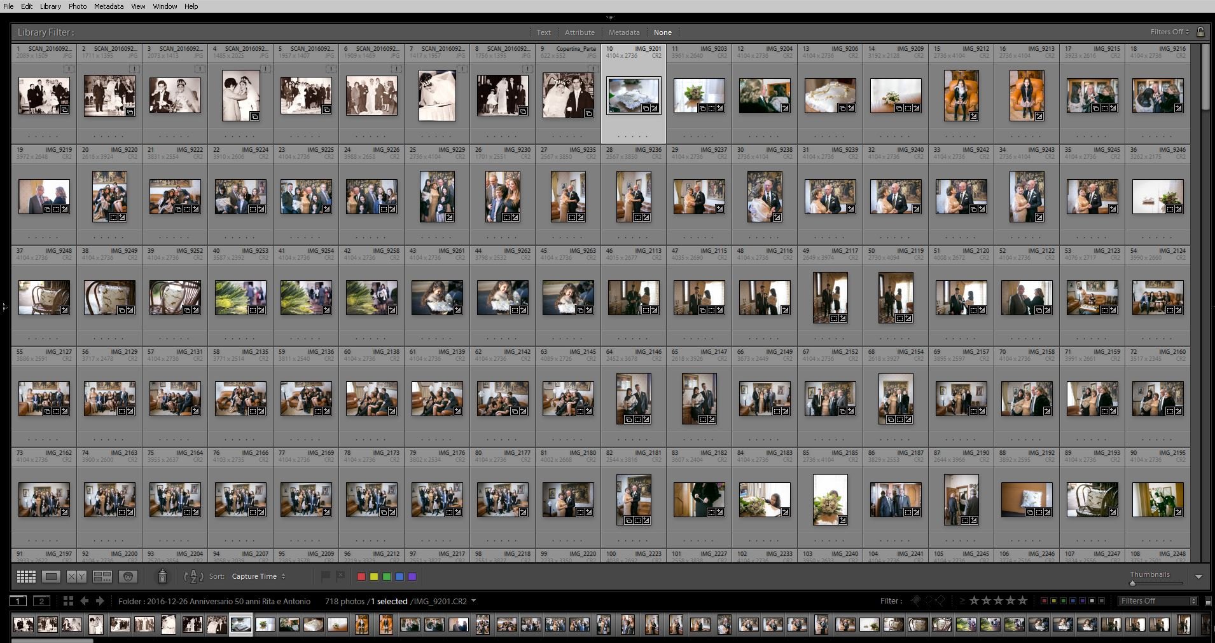Open Survey view
Screen dimensions: 1215x643
[x=102, y=576]
